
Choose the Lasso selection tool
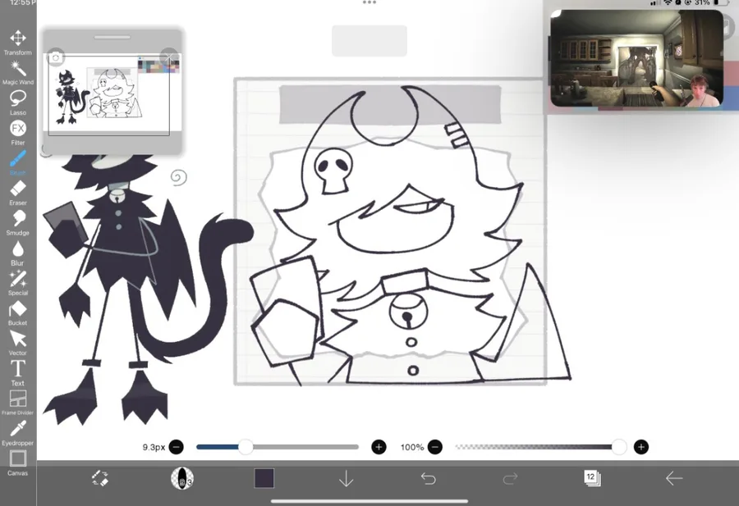point(18,103)
